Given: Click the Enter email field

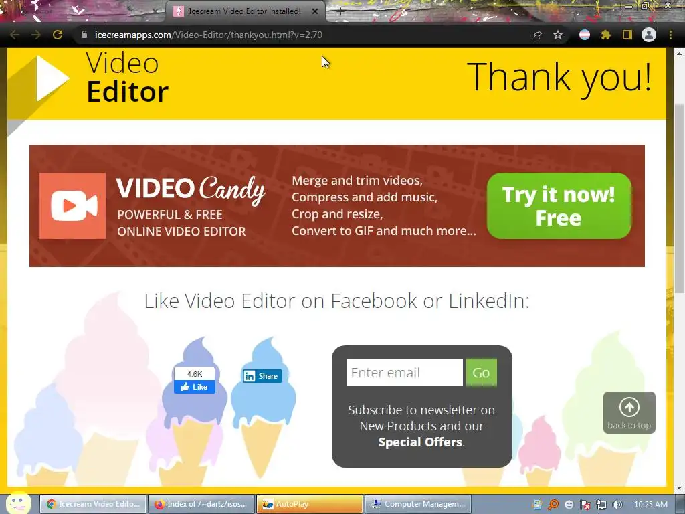Looking at the screenshot, I should pyautogui.click(x=405, y=372).
